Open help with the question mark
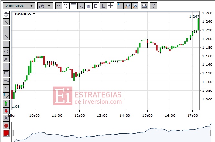The height and width of the screenshot is (142, 215). [154, 6]
